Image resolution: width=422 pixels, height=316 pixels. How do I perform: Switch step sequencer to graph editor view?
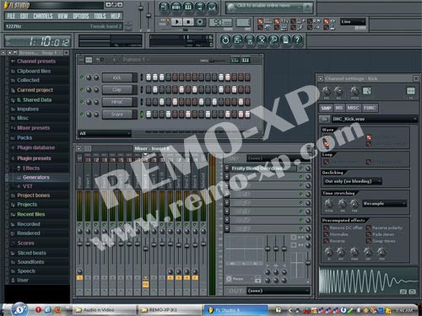pos(235,60)
